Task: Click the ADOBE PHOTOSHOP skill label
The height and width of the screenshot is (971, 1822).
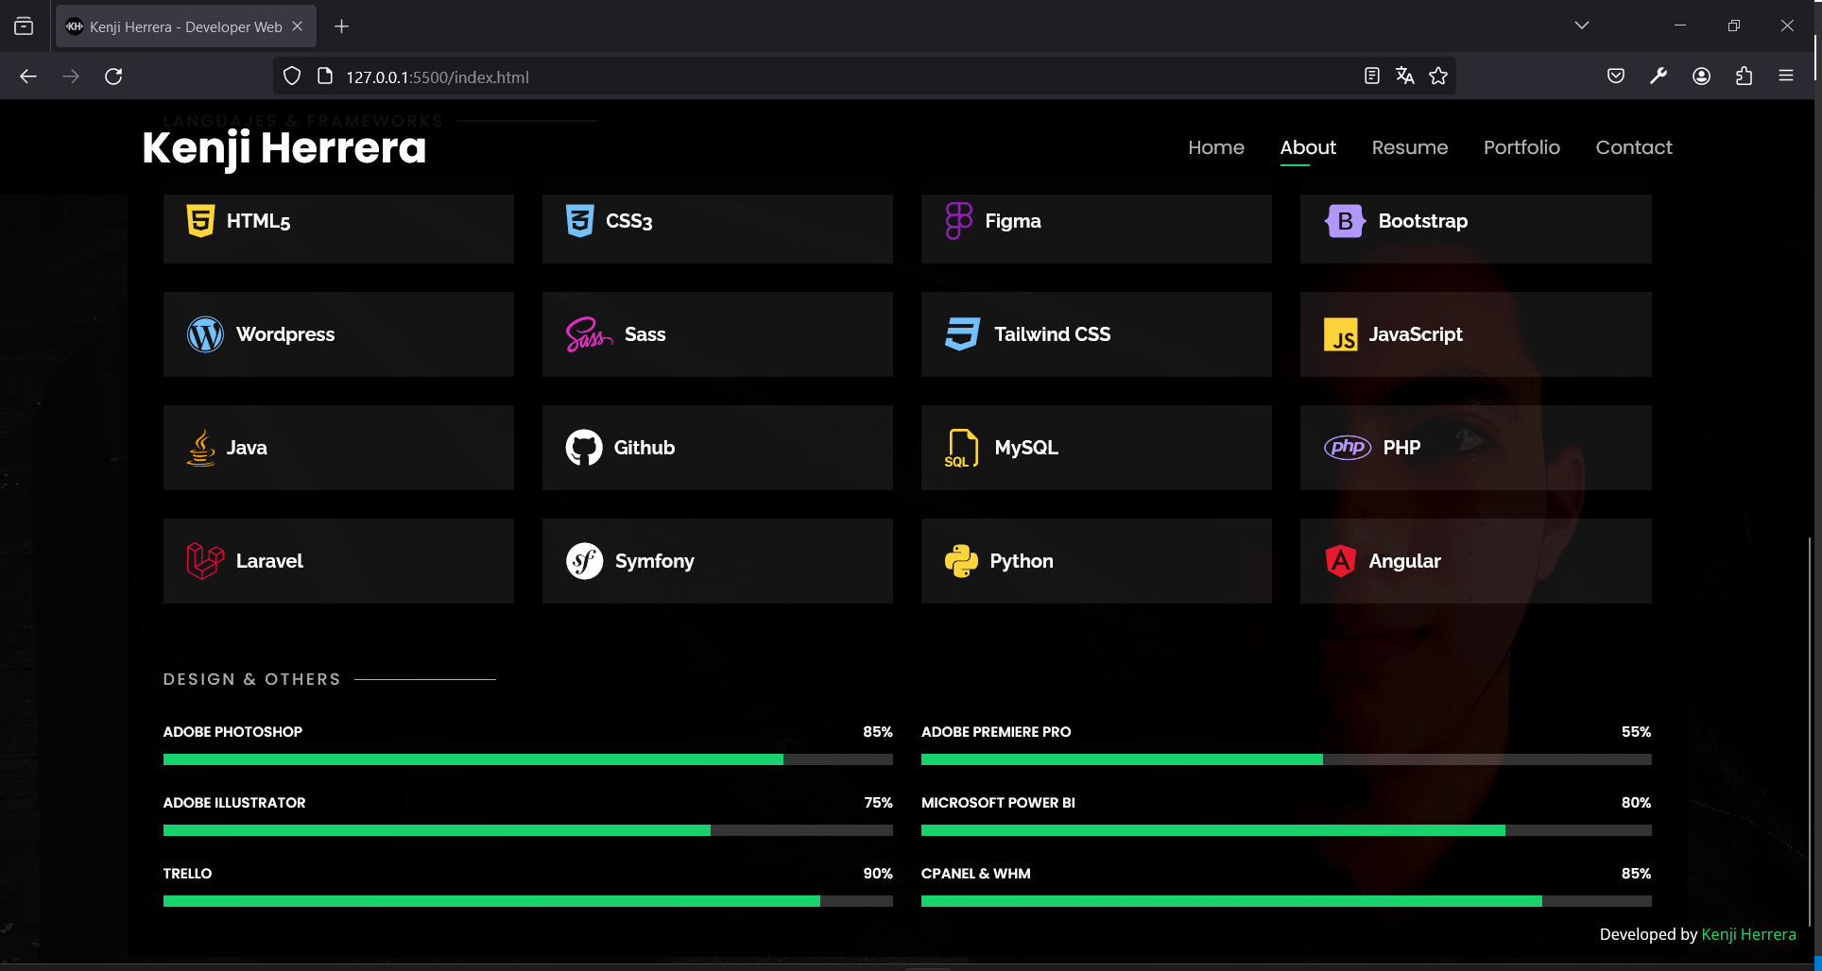Action: pos(232,732)
